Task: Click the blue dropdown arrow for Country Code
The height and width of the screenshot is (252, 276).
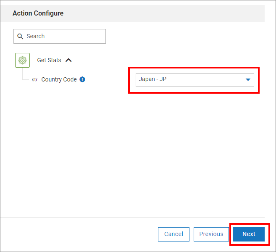Action: pos(248,80)
